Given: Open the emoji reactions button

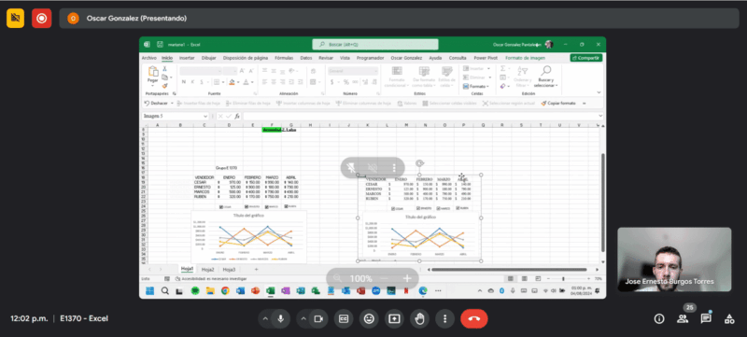Looking at the screenshot, I should point(369,319).
